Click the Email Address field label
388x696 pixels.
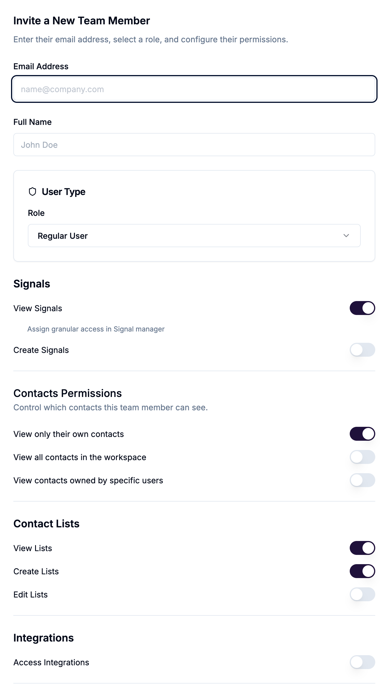41,66
